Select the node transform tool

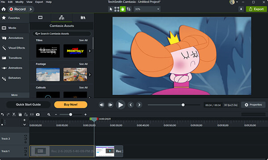point(117,9)
